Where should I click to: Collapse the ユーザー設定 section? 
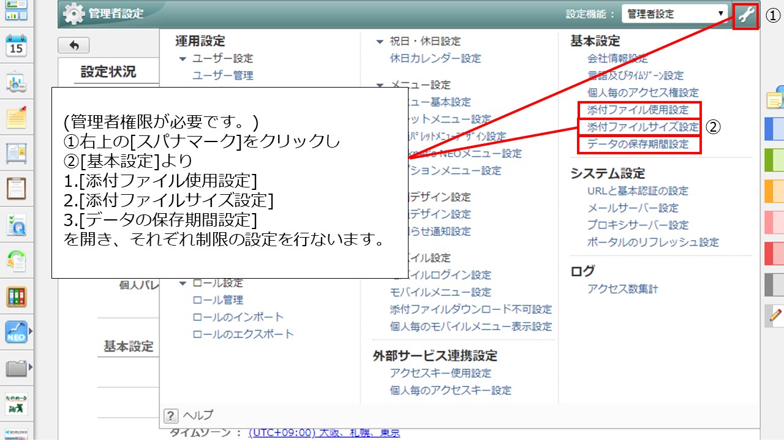pyautogui.click(x=183, y=59)
